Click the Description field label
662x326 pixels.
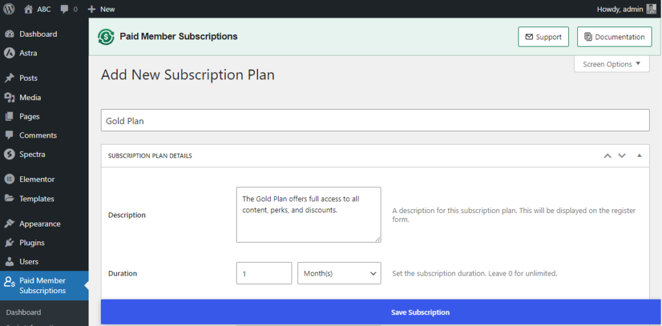pos(127,215)
